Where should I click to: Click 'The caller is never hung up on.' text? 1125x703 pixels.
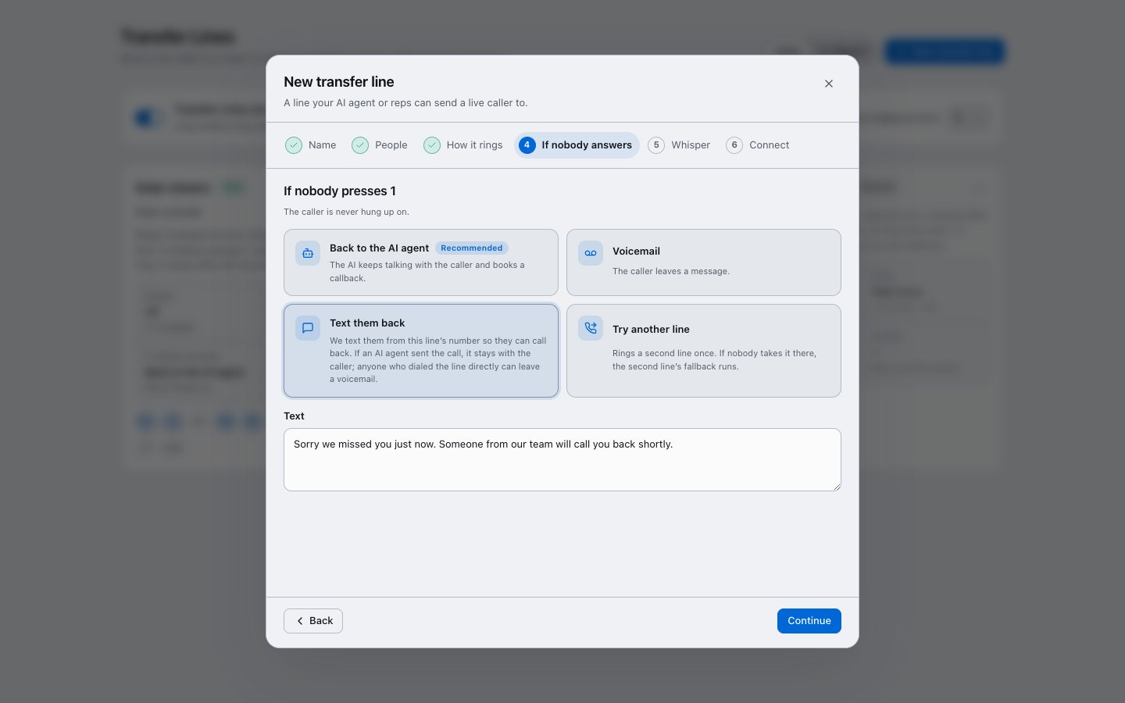tap(346, 212)
